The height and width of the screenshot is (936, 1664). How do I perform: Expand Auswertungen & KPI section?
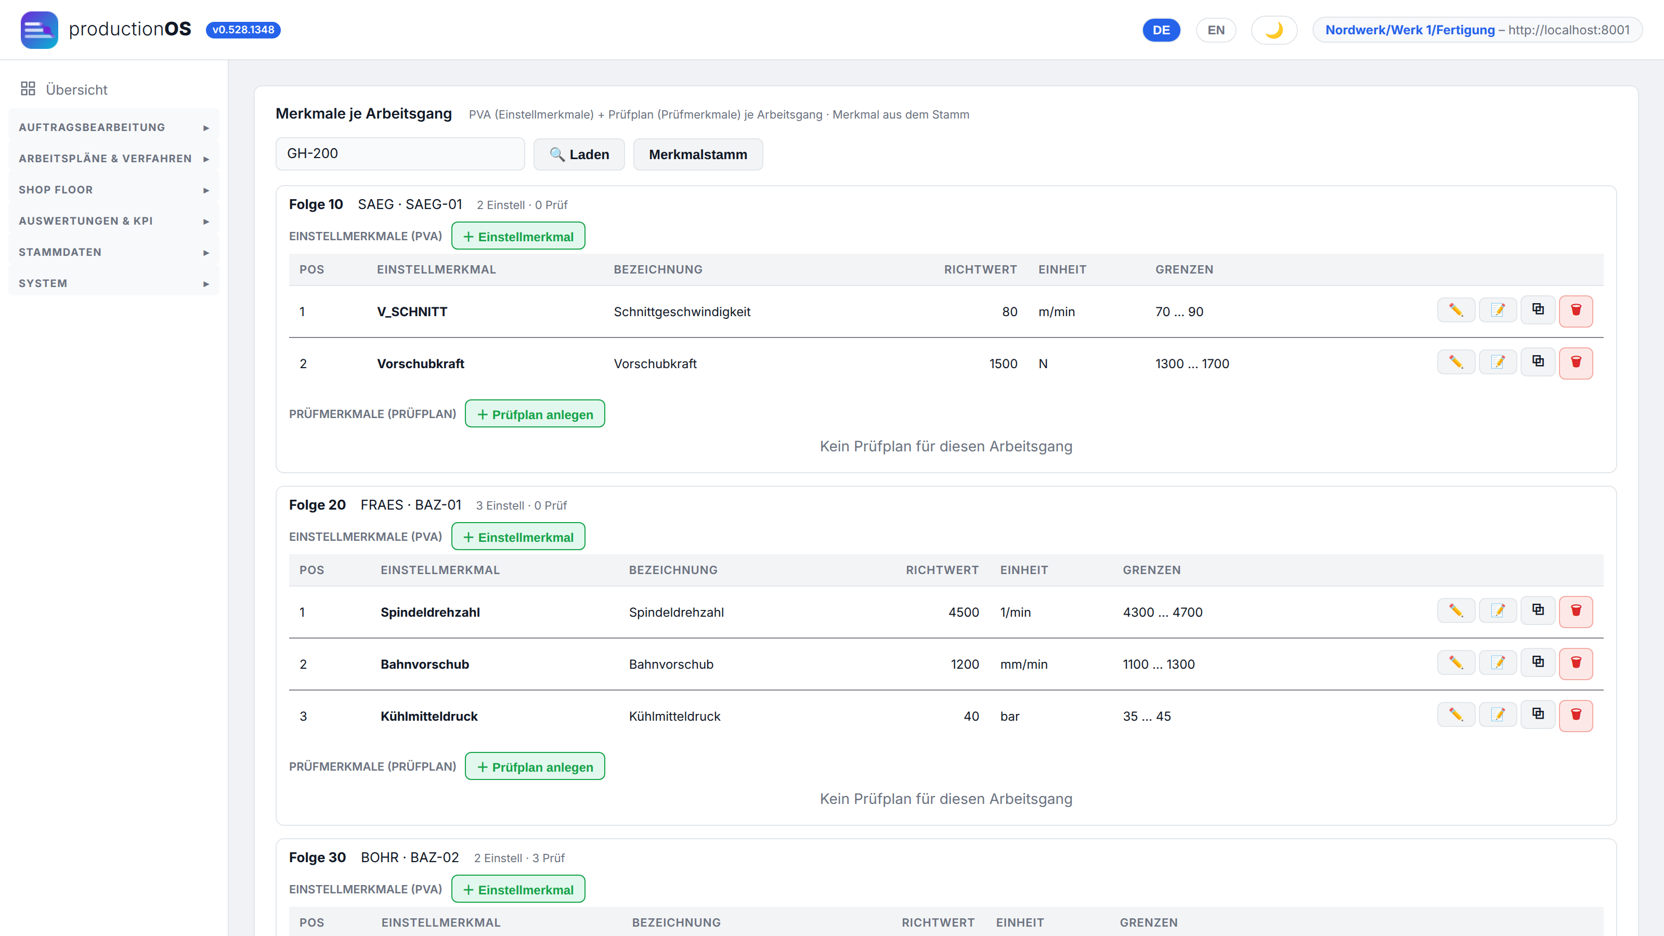click(114, 221)
